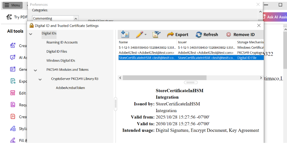Close the Preferences window
Screen dimensions: 287x151
pos(258,4)
